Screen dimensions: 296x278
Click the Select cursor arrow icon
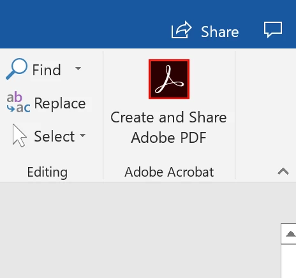click(x=19, y=135)
